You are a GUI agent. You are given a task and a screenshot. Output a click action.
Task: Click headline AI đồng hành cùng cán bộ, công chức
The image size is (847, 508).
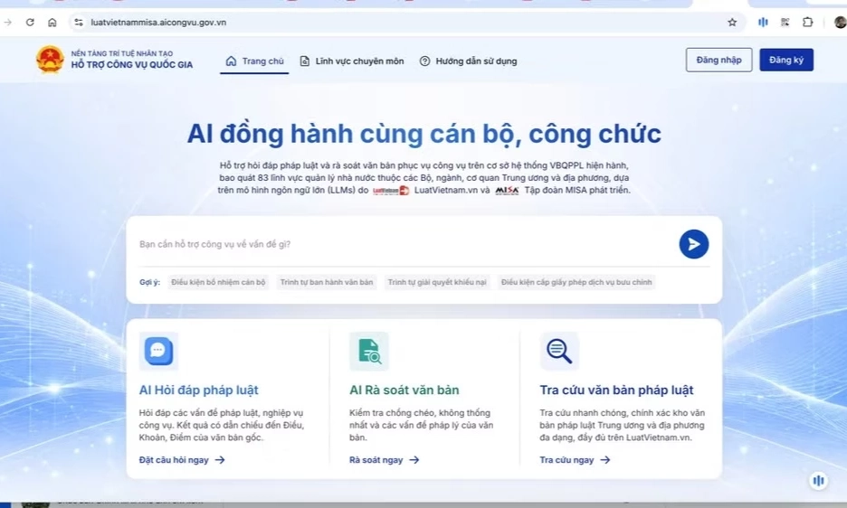tap(424, 134)
